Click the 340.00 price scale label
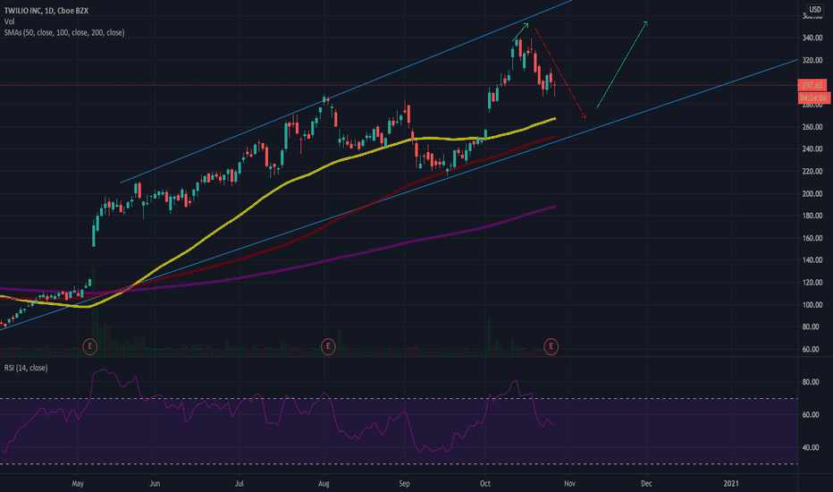This screenshot has height=492, width=833. click(x=812, y=38)
